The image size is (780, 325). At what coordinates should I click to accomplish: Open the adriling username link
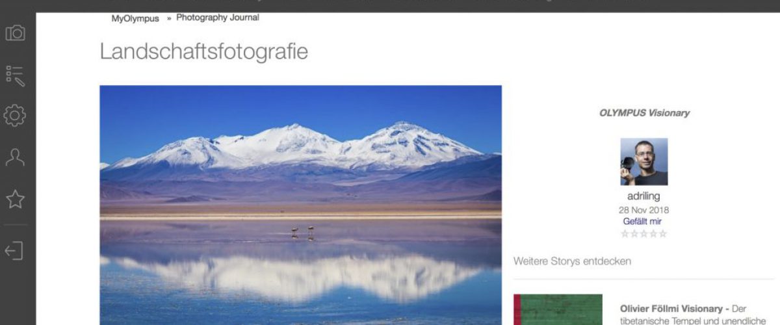pos(643,196)
